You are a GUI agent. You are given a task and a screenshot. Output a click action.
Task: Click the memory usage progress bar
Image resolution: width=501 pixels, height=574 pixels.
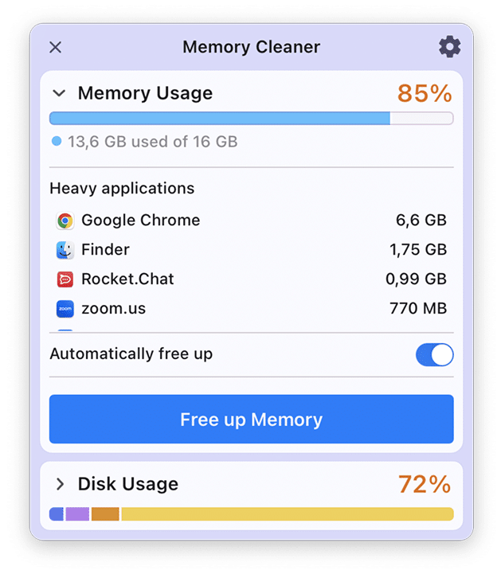tap(251, 119)
